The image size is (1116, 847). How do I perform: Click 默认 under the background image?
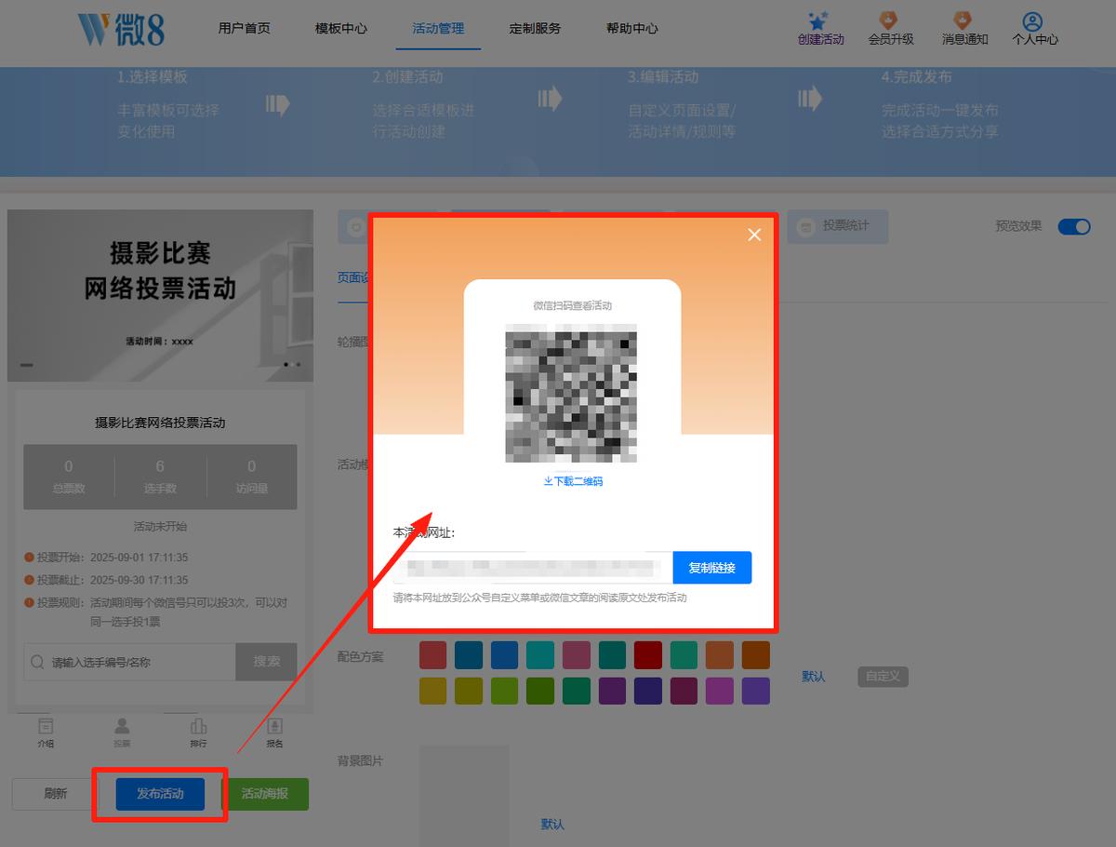[552, 825]
